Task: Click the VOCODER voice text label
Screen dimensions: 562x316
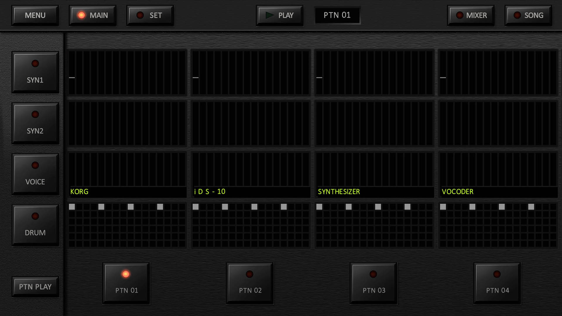Action: click(x=457, y=192)
